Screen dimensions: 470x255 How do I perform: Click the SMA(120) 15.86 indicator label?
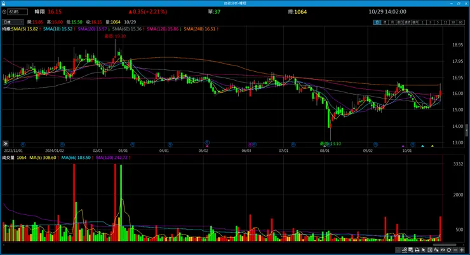tap(163, 29)
